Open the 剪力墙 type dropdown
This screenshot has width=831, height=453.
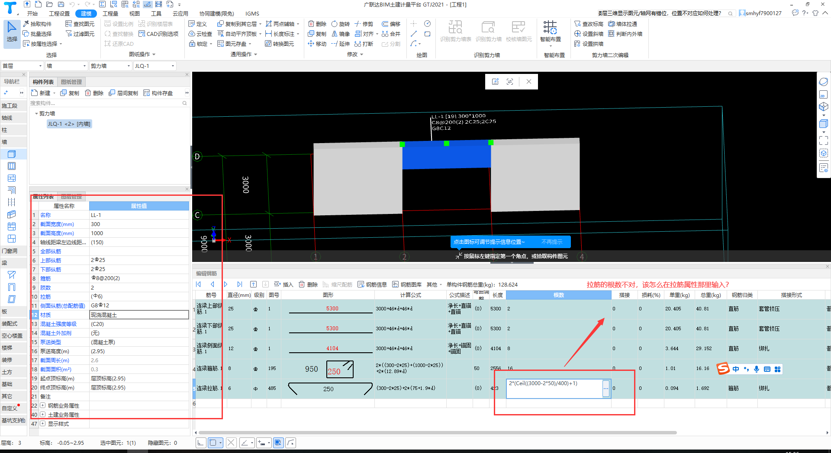click(x=110, y=66)
